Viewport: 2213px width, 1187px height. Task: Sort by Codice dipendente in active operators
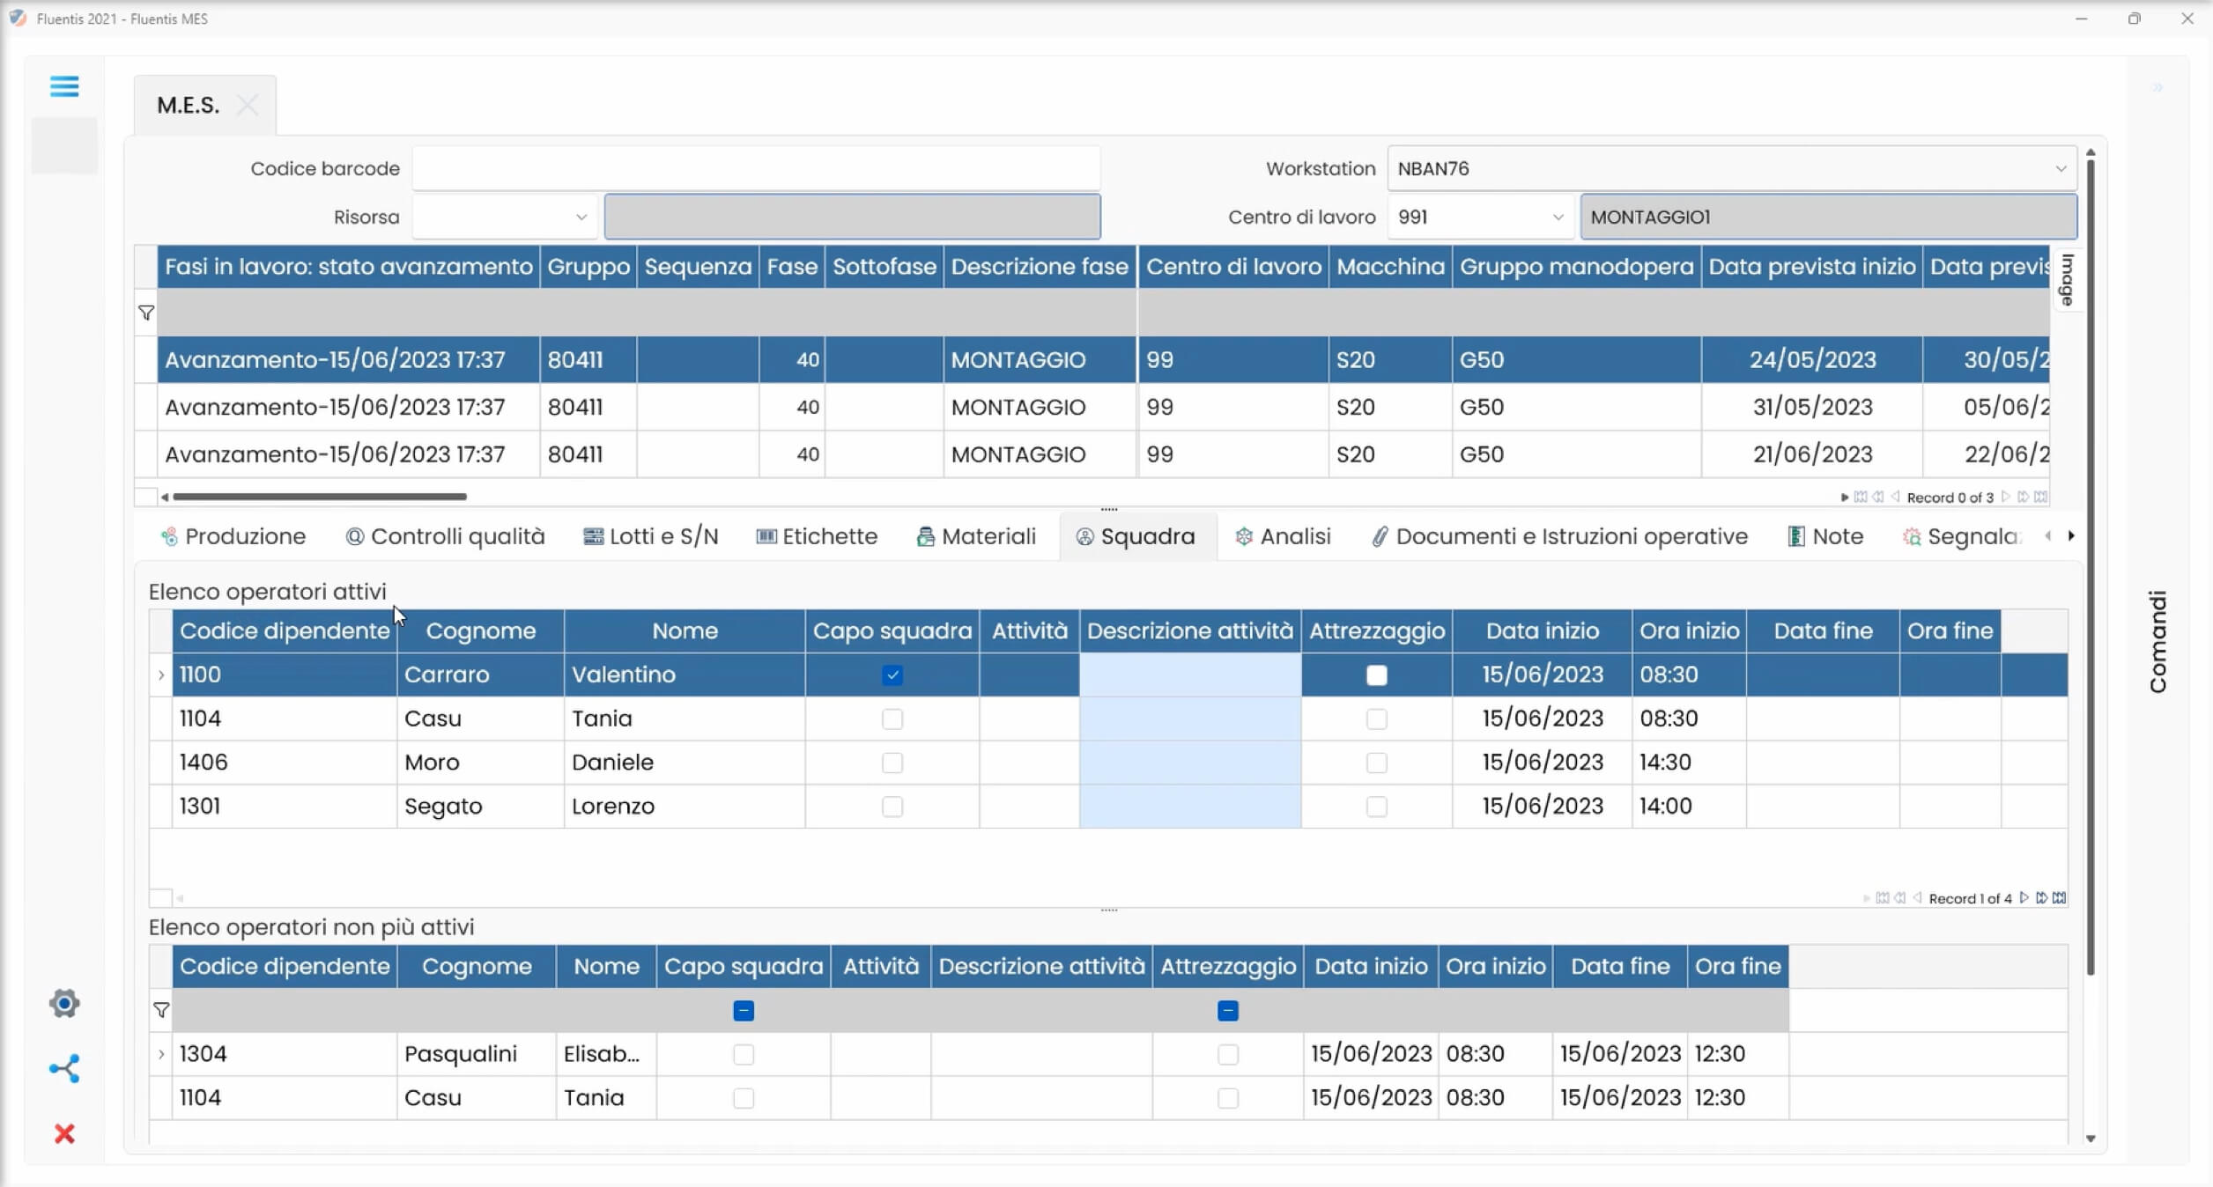pos(285,631)
